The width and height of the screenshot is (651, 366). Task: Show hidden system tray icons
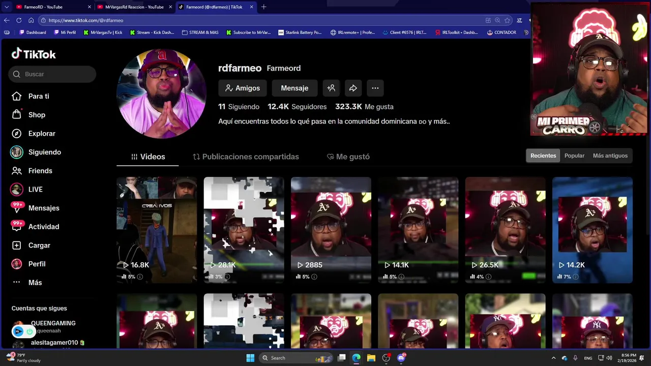pyautogui.click(x=553, y=358)
